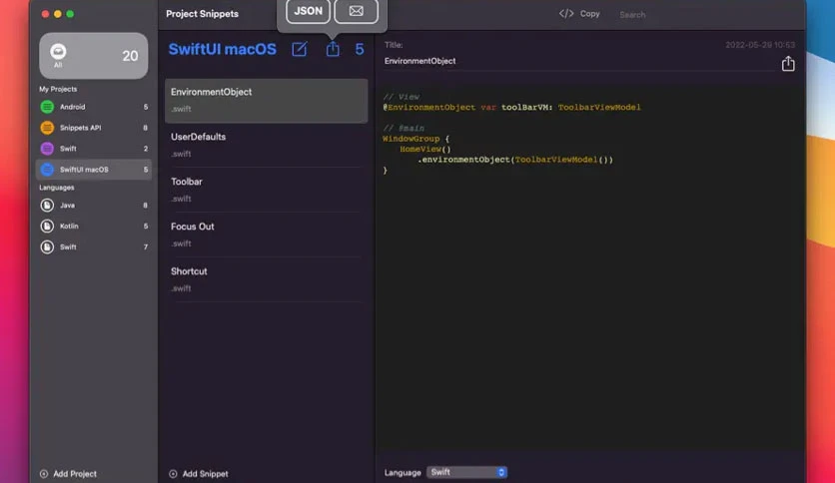Click the SwiftUI macOS heading
Viewport: 835px width, 483px height.
coord(222,50)
